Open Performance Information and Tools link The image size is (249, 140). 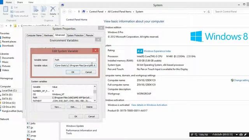point(81,132)
